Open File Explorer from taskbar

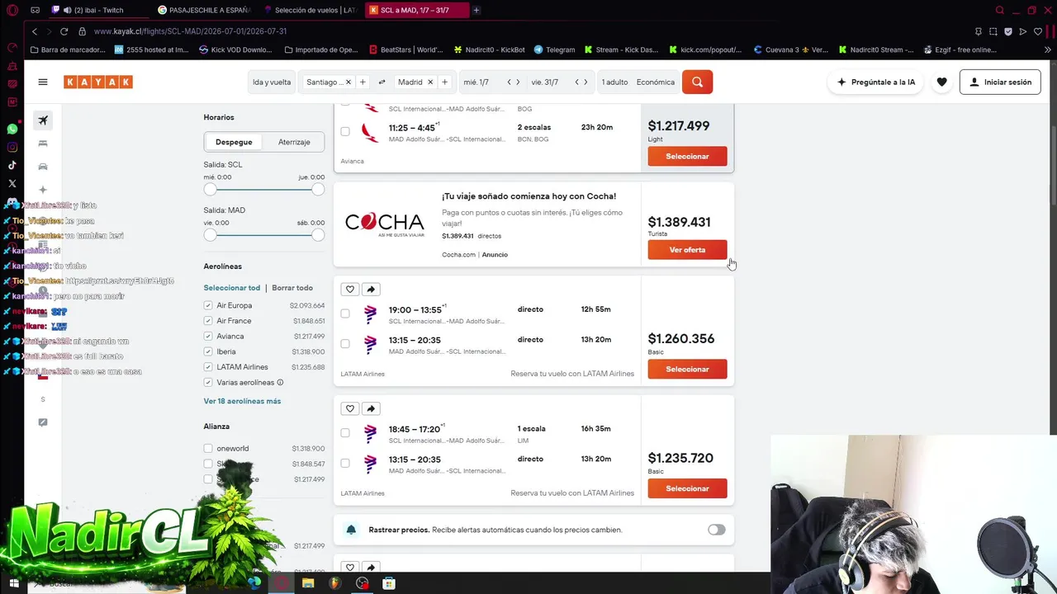click(308, 583)
